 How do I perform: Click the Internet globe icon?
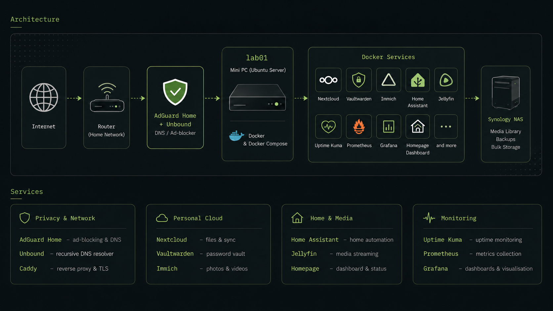tap(44, 97)
